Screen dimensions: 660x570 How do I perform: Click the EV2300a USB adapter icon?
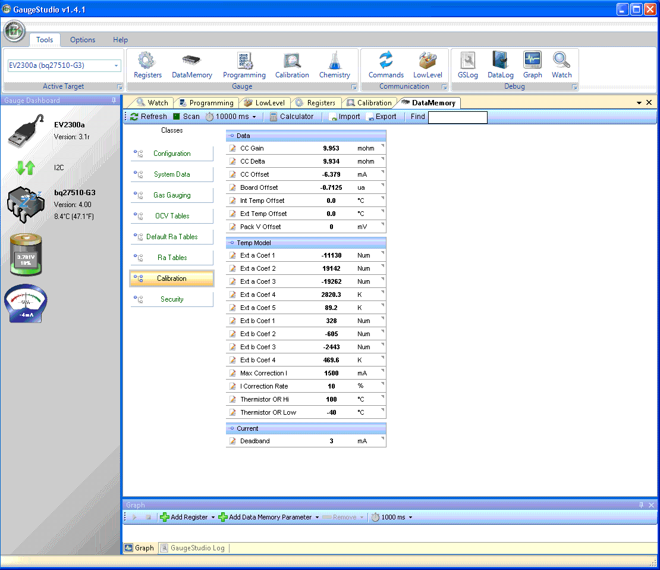(26, 131)
